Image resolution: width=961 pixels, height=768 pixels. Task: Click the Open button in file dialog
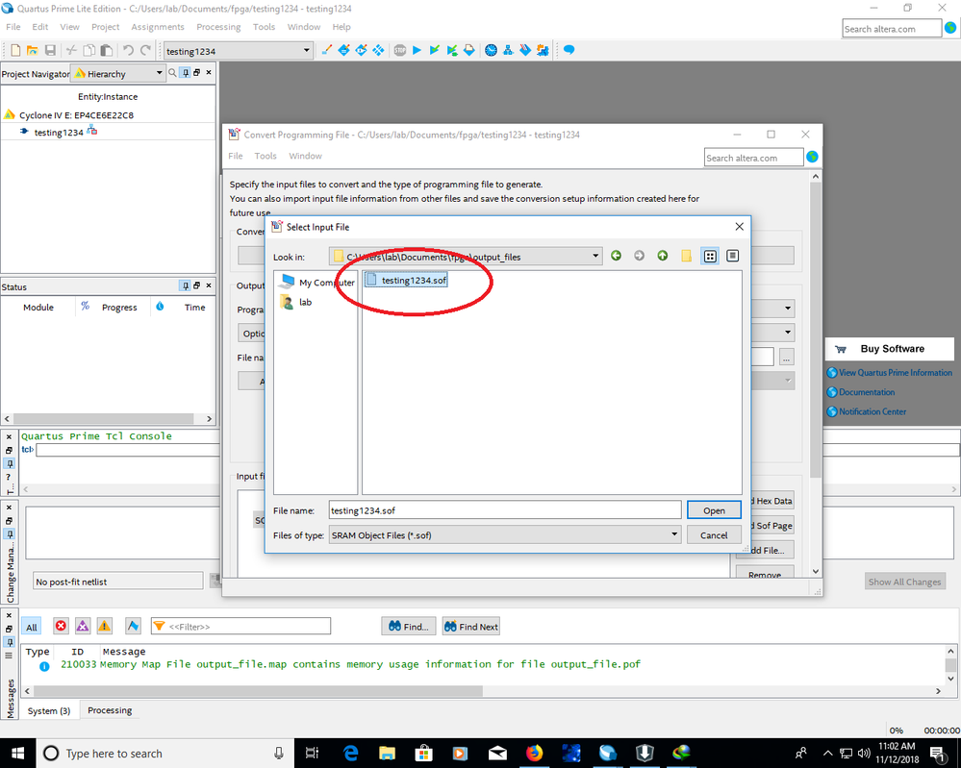714,510
